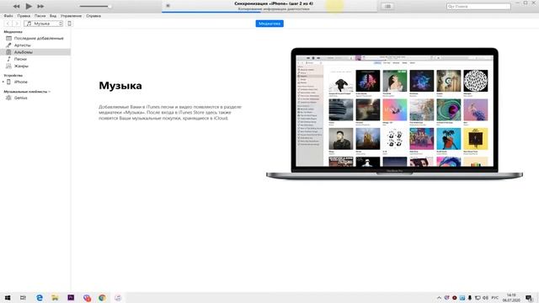This screenshot has height=303, width=539.
Task: Open the Управление menu
Action: click(x=71, y=16)
